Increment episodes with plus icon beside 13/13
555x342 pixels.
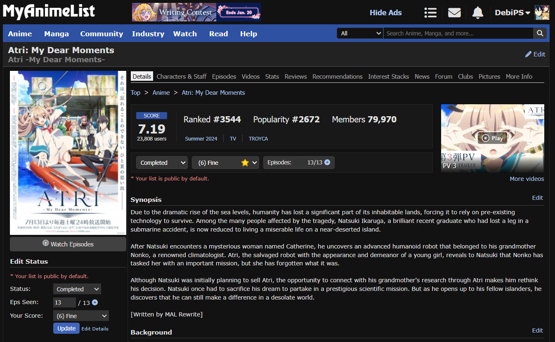pos(327,162)
